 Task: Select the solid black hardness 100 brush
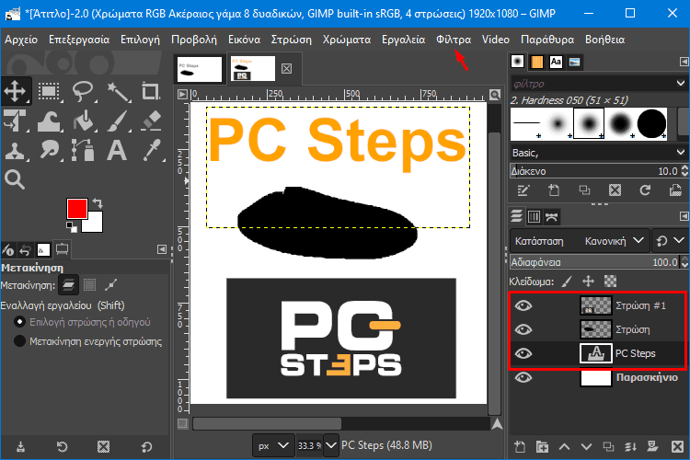pos(651,124)
